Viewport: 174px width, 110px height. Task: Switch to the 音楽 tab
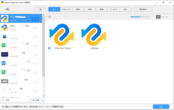point(90,9)
